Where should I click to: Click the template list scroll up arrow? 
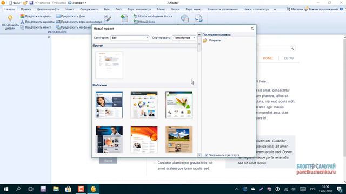click(x=199, y=34)
